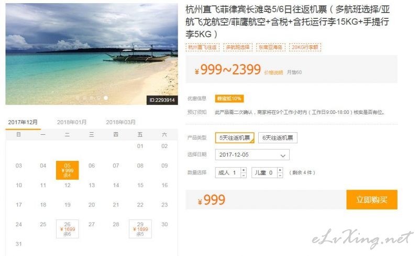Pick December 05 ¥999 calendar date

click(68, 170)
